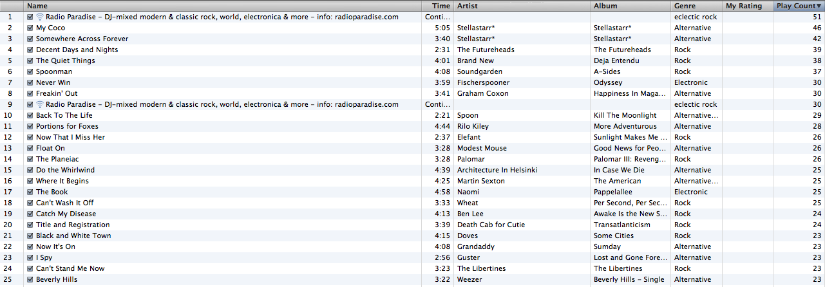Screen dimensions: 825x287
Task: Click artist Graham Coxon
Action: coord(482,94)
